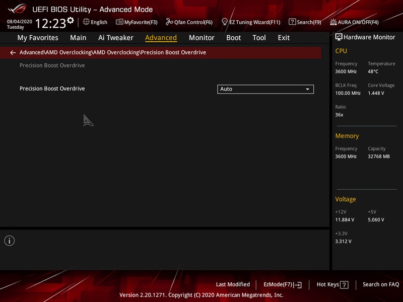This screenshot has width=403, height=302.
Task: Open the Tool tab
Action: [x=259, y=38]
